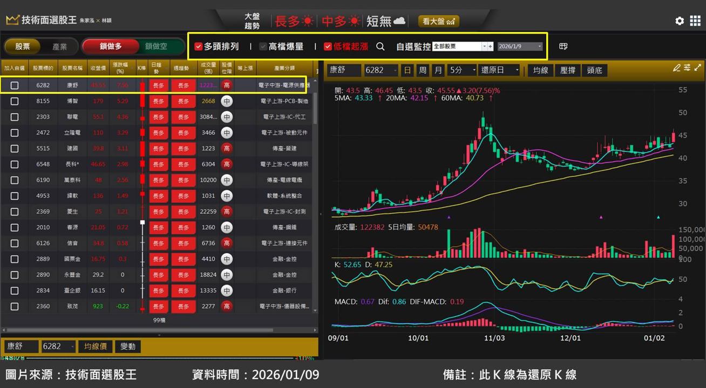Click the plus icon next to 全部股票
The height and width of the screenshot is (388, 706).
point(490,46)
